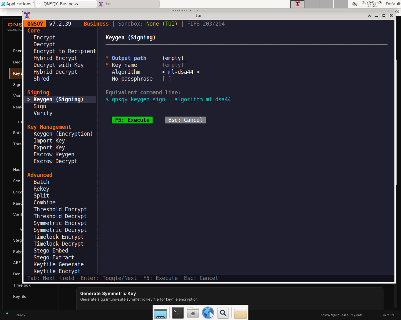Click the QNSQY badge in header
Screen dimensions: 401x320
point(35,24)
